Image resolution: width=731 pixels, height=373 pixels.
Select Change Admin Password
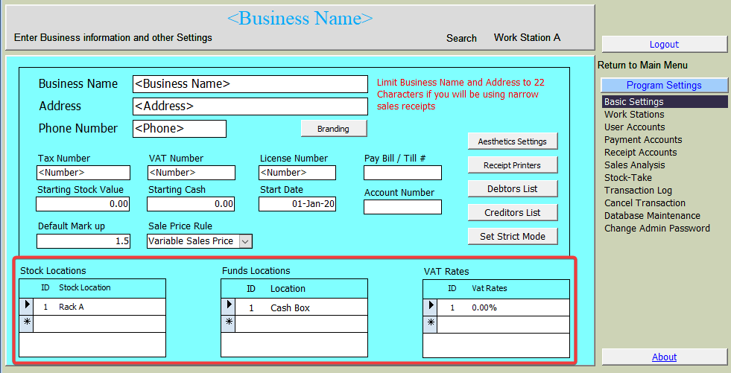pos(656,229)
